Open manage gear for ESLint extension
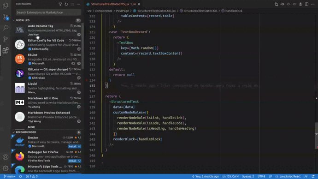 tap(79, 63)
